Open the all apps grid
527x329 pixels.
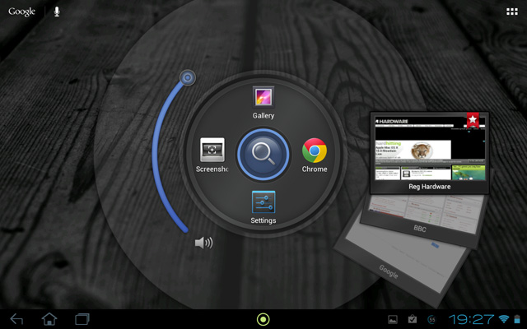512,12
